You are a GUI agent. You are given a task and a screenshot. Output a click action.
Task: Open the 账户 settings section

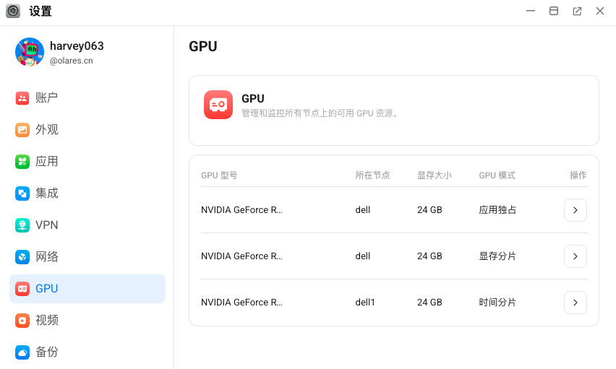[x=87, y=97]
